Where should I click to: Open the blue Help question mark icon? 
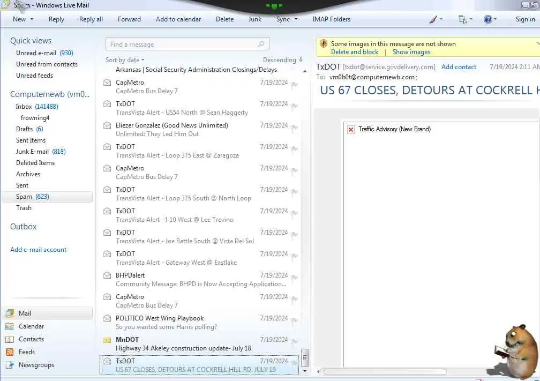(487, 19)
